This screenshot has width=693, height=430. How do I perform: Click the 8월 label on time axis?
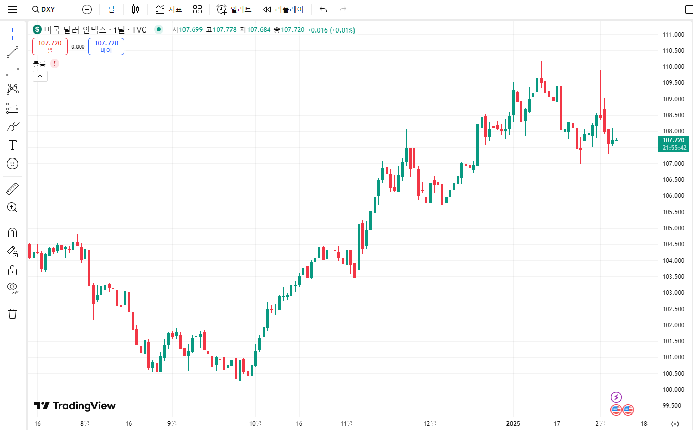[85, 423]
